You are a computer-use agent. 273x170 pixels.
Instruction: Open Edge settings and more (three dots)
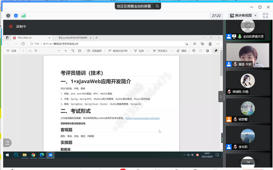click(218, 44)
